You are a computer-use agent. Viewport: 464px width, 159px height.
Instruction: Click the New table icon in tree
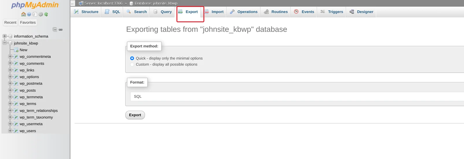(x=16, y=50)
